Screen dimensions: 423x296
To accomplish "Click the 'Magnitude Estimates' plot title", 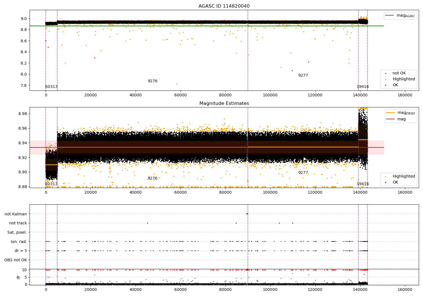I will [224, 103].
